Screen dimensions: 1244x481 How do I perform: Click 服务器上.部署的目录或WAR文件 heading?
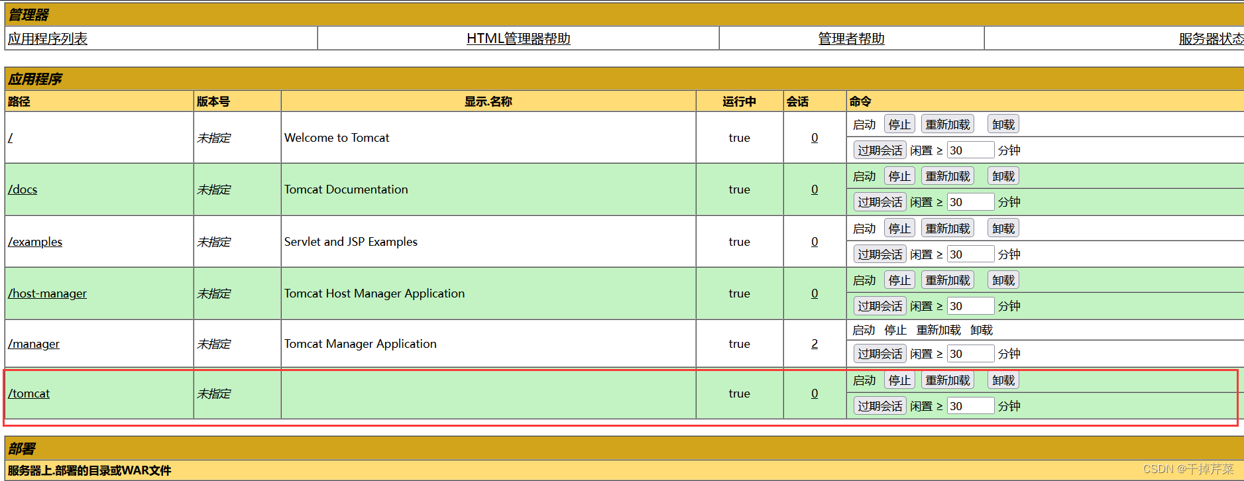[89, 470]
